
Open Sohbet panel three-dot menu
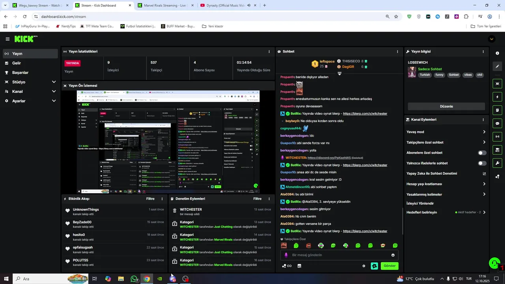click(x=397, y=52)
